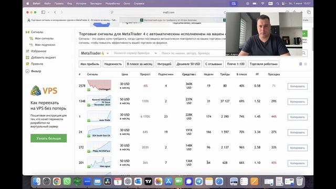Open 'Избранное' in sidebar
The image size is (336, 189).
(38, 51)
